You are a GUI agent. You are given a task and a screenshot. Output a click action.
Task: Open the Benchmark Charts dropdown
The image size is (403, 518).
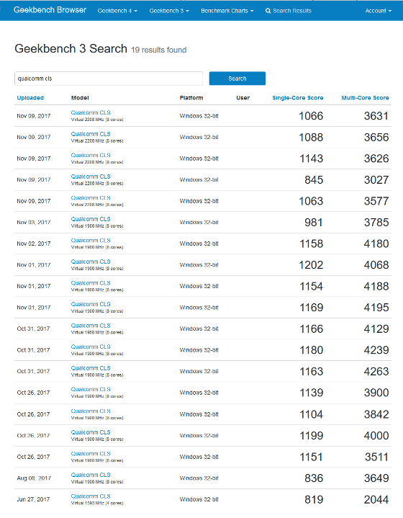click(x=227, y=11)
